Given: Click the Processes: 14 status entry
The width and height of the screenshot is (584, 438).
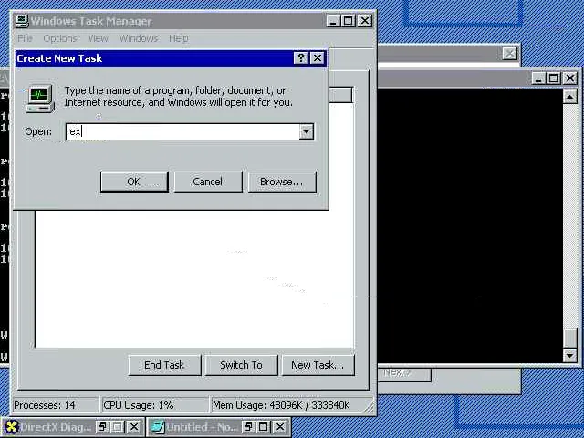Looking at the screenshot, I should [56, 405].
